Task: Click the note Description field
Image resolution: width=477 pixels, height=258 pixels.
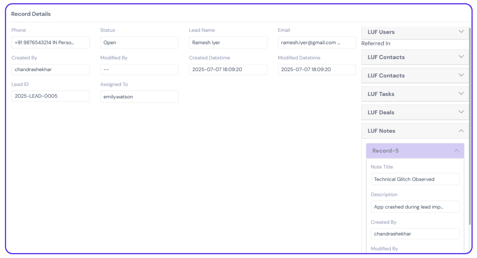Action: click(x=415, y=207)
